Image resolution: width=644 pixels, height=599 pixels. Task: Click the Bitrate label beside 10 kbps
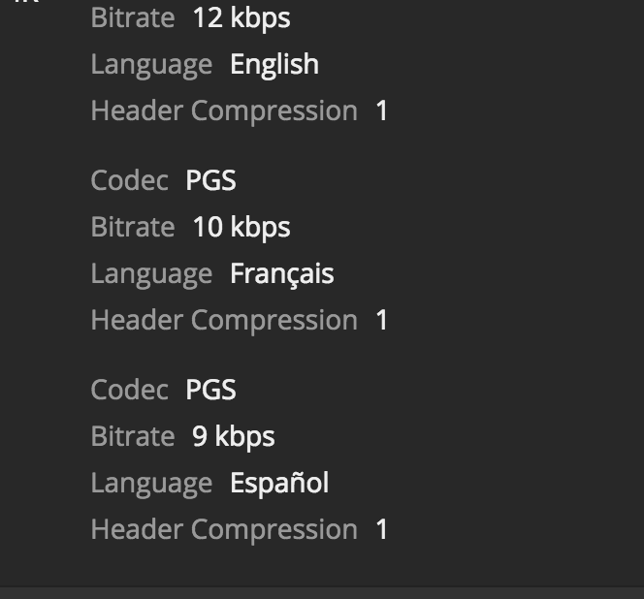[x=132, y=228]
